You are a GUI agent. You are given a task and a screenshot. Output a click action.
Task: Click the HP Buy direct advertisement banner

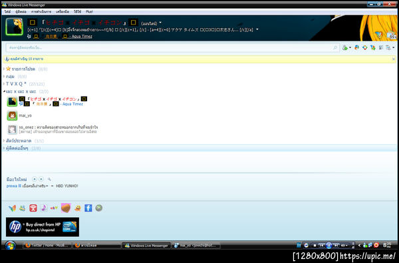(43, 227)
